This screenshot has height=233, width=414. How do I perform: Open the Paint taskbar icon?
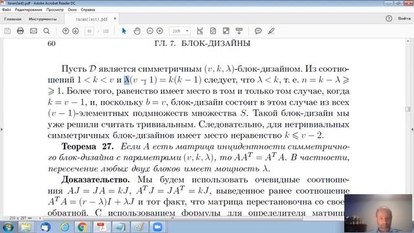tap(139, 227)
